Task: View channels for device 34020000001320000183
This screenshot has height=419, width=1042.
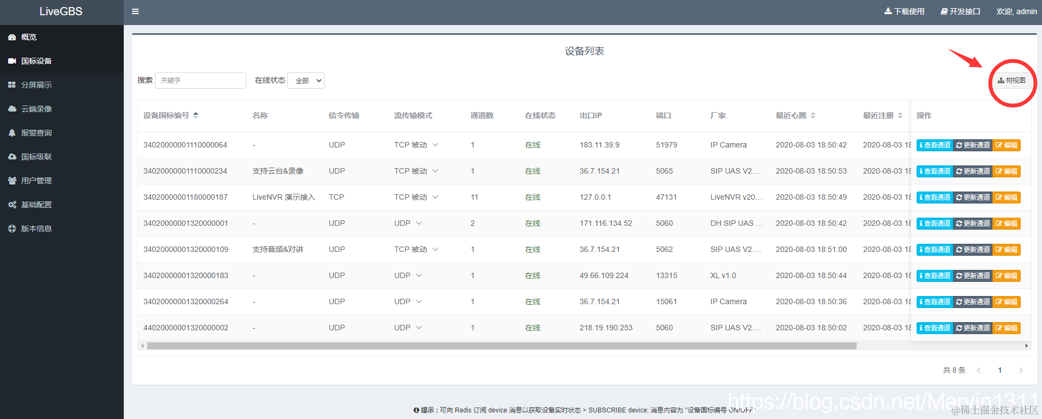Action: coord(935,276)
